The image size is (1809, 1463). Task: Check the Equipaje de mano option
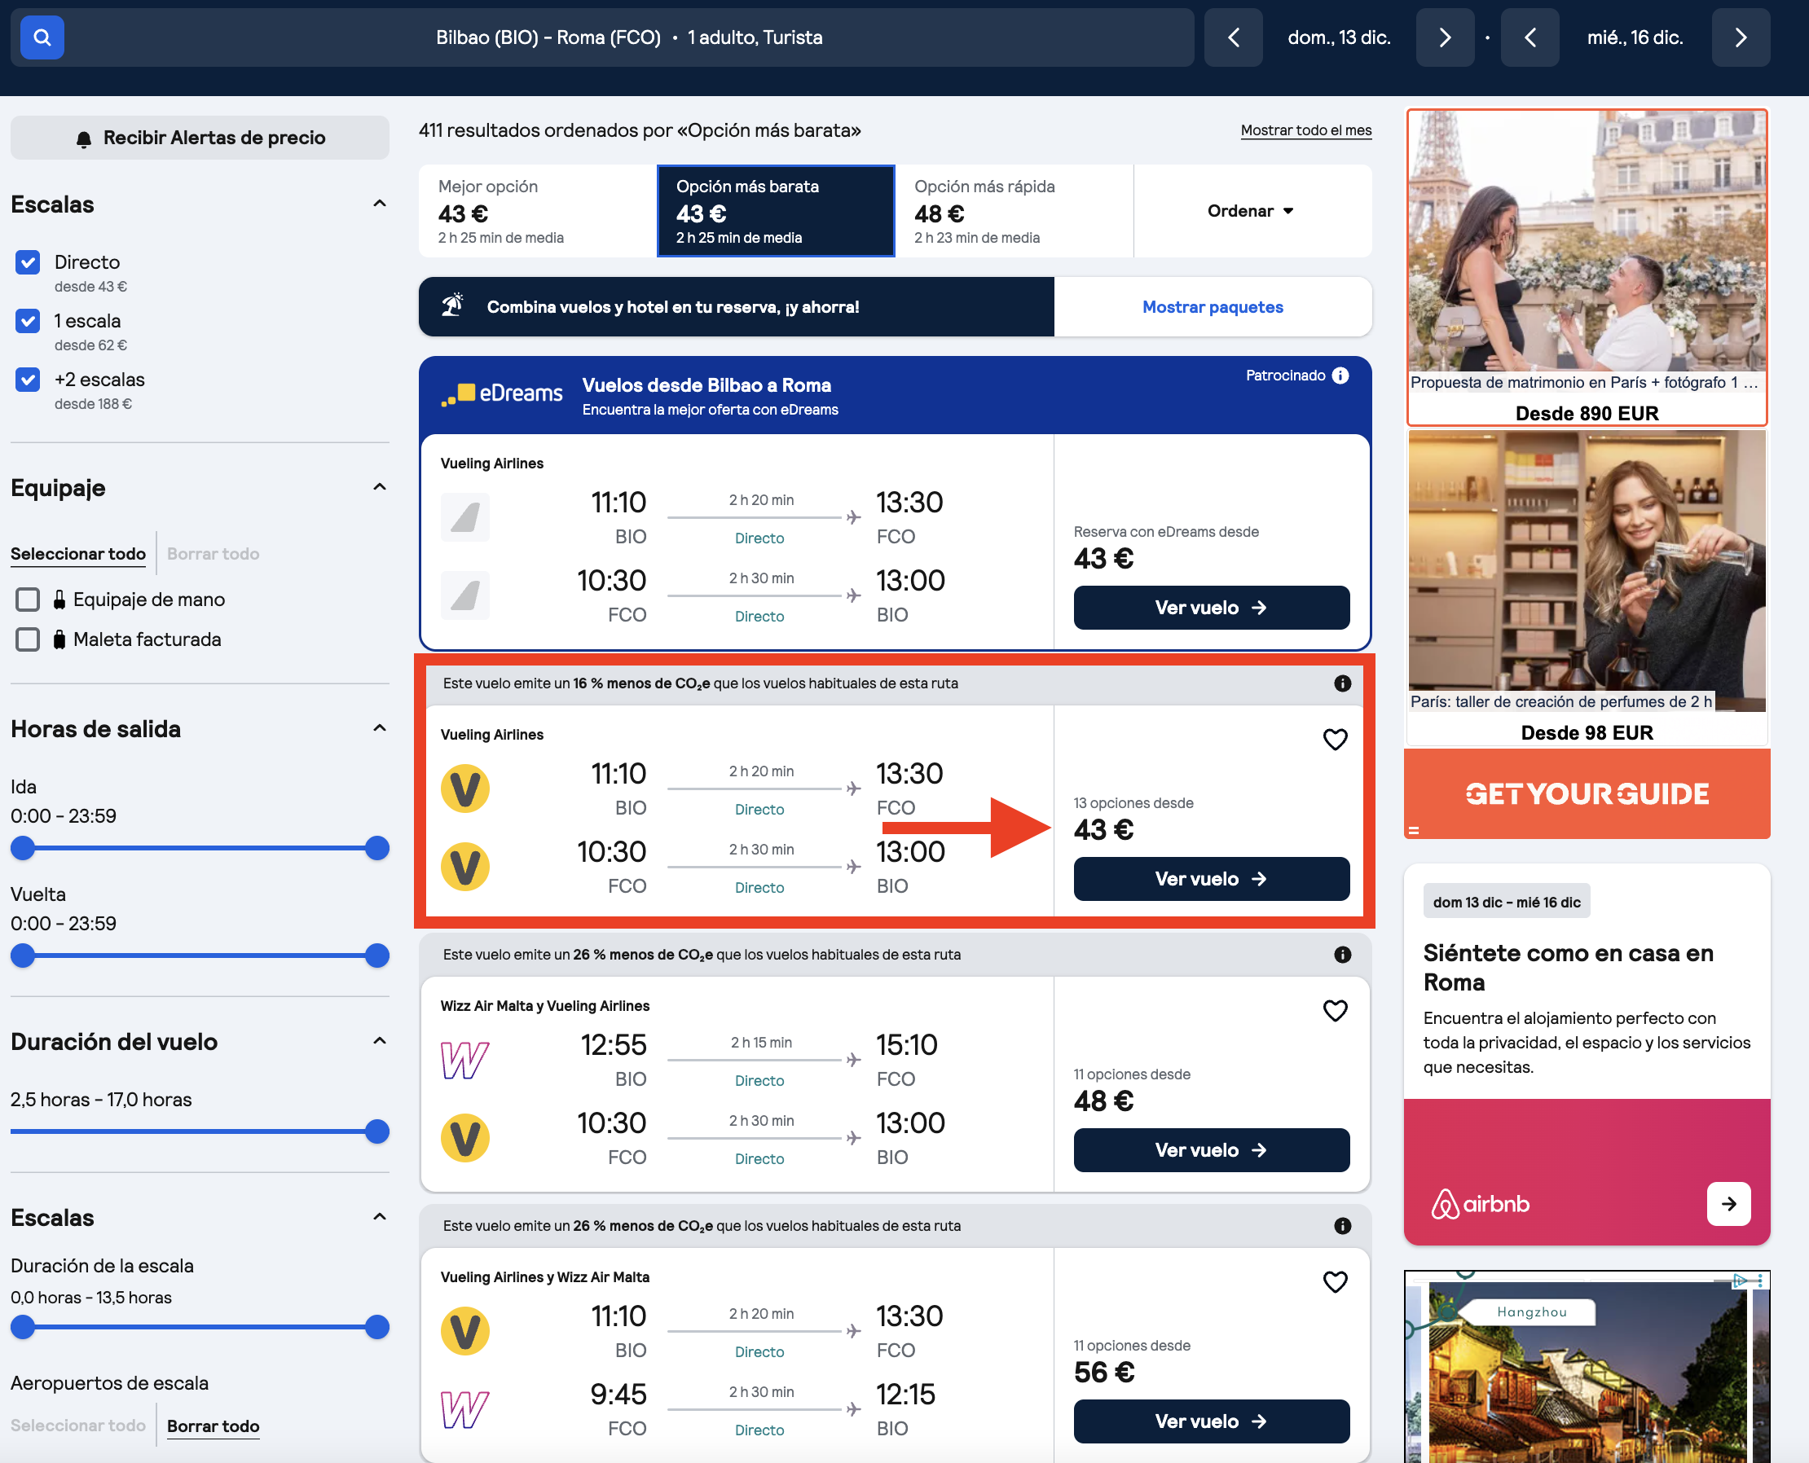pyautogui.click(x=28, y=600)
